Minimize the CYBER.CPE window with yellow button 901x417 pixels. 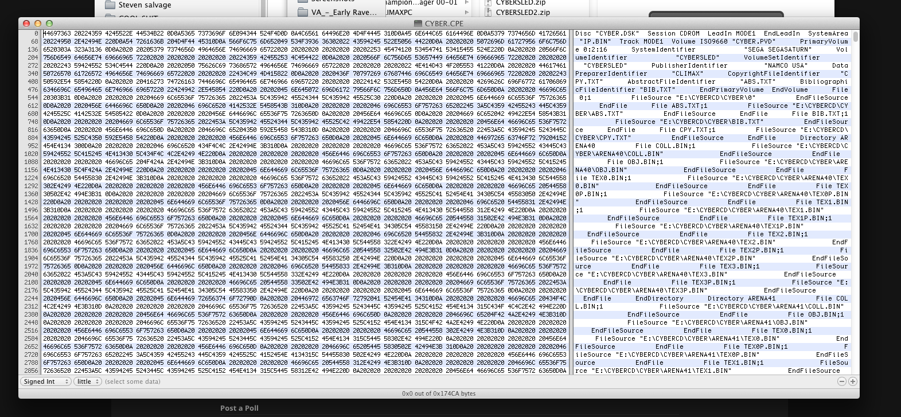tap(38, 24)
